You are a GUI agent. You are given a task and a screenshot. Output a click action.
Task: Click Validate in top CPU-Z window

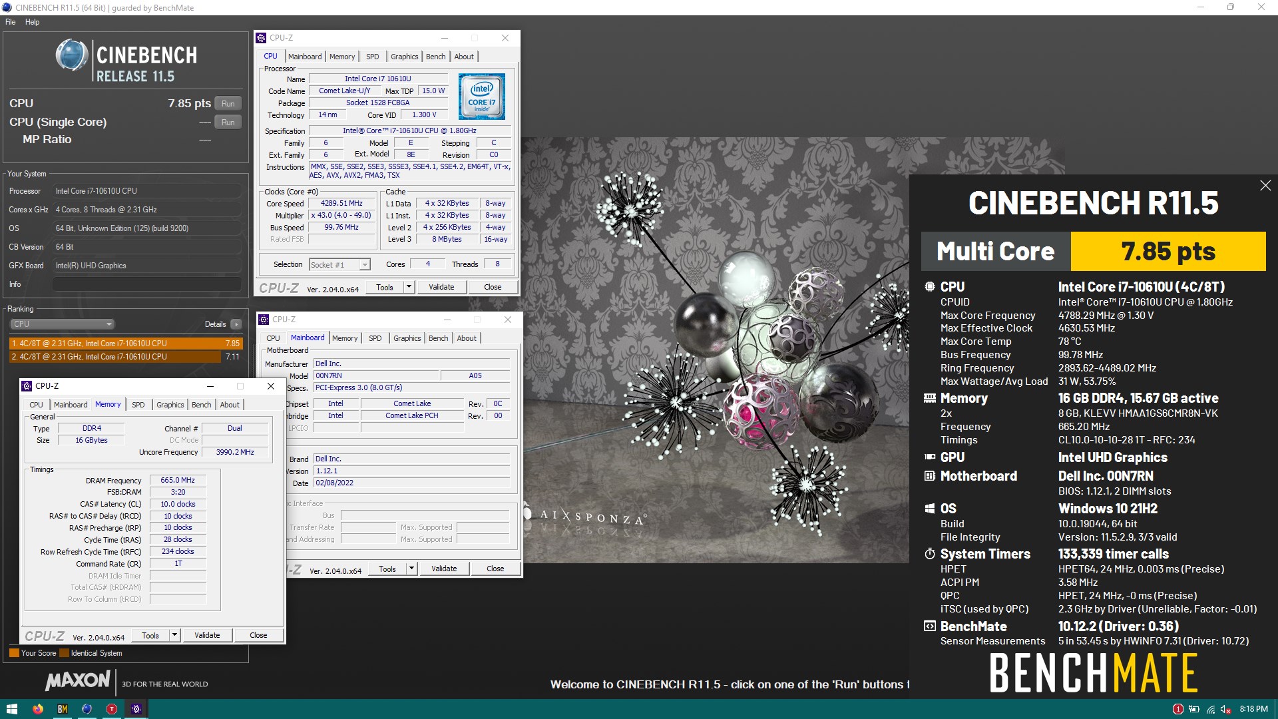click(x=441, y=288)
